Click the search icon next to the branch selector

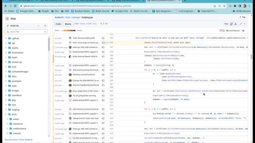tap(45, 26)
